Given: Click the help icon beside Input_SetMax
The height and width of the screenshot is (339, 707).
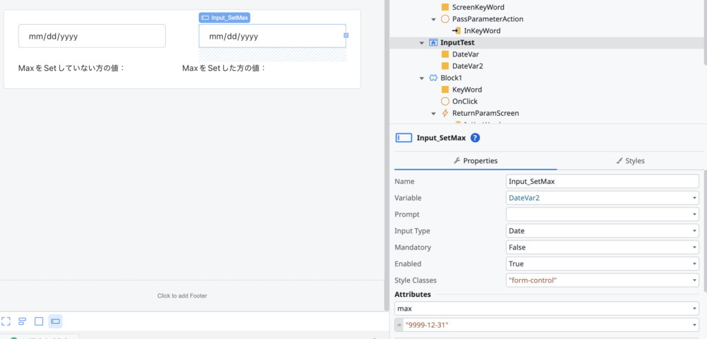Looking at the screenshot, I should (x=475, y=138).
